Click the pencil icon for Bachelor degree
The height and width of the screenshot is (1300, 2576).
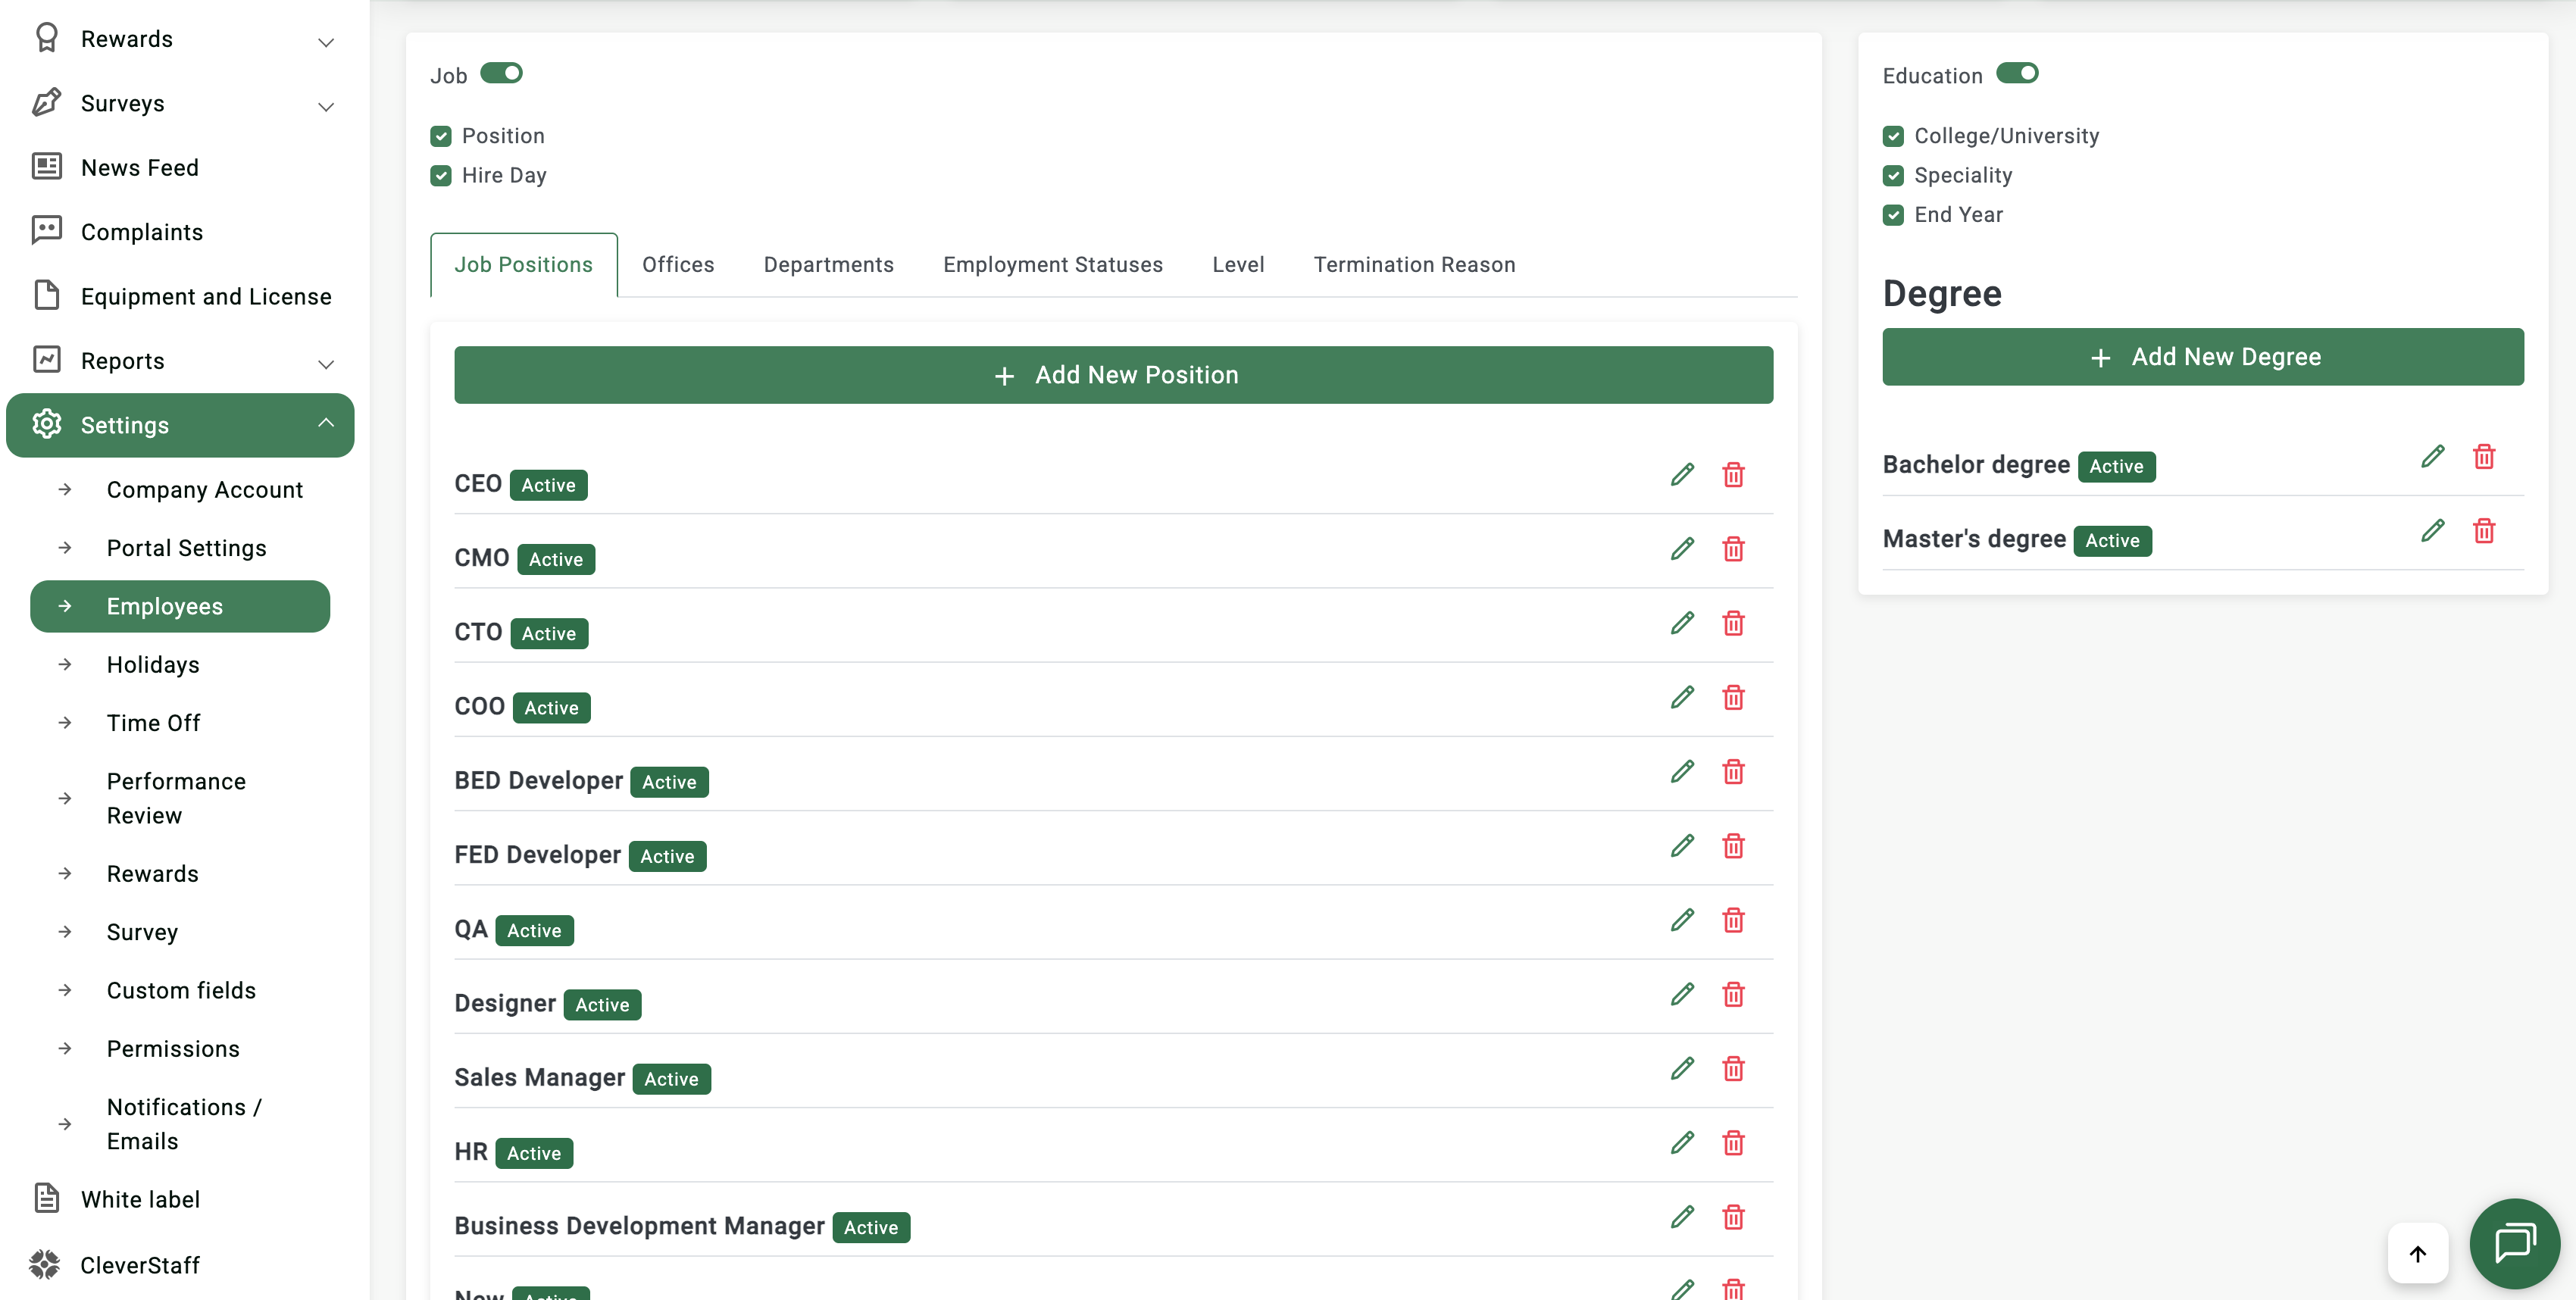tap(2432, 456)
